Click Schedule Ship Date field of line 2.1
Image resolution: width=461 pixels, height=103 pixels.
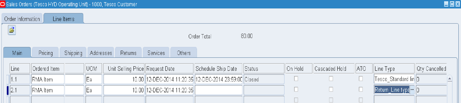pyautogui.click(x=218, y=90)
